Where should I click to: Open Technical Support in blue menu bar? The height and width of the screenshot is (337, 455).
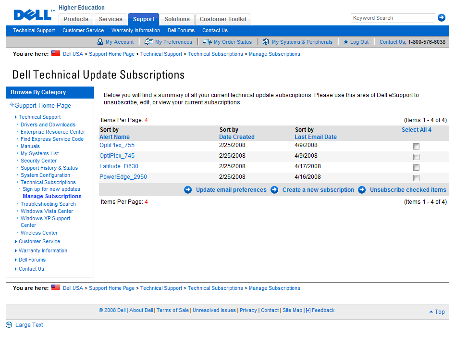pos(34,30)
